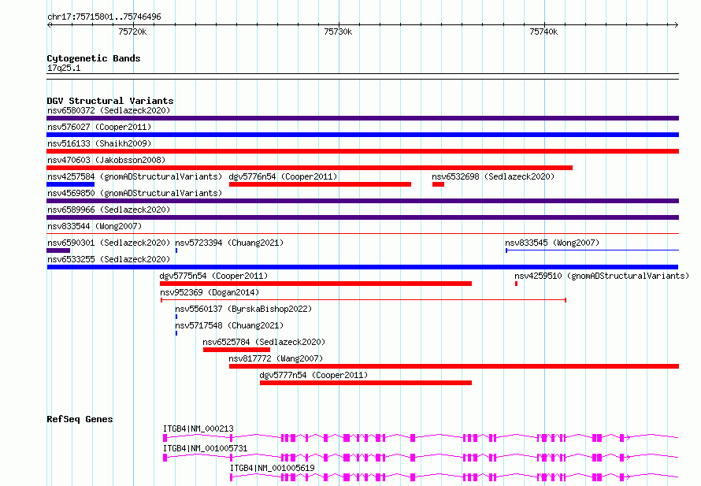Open nsv4569850 (gnomADStructuralVariants) label

tap(135, 193)
